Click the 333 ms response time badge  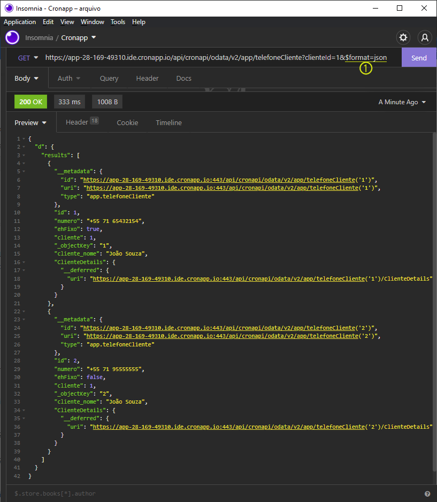(x=70, y=102)
